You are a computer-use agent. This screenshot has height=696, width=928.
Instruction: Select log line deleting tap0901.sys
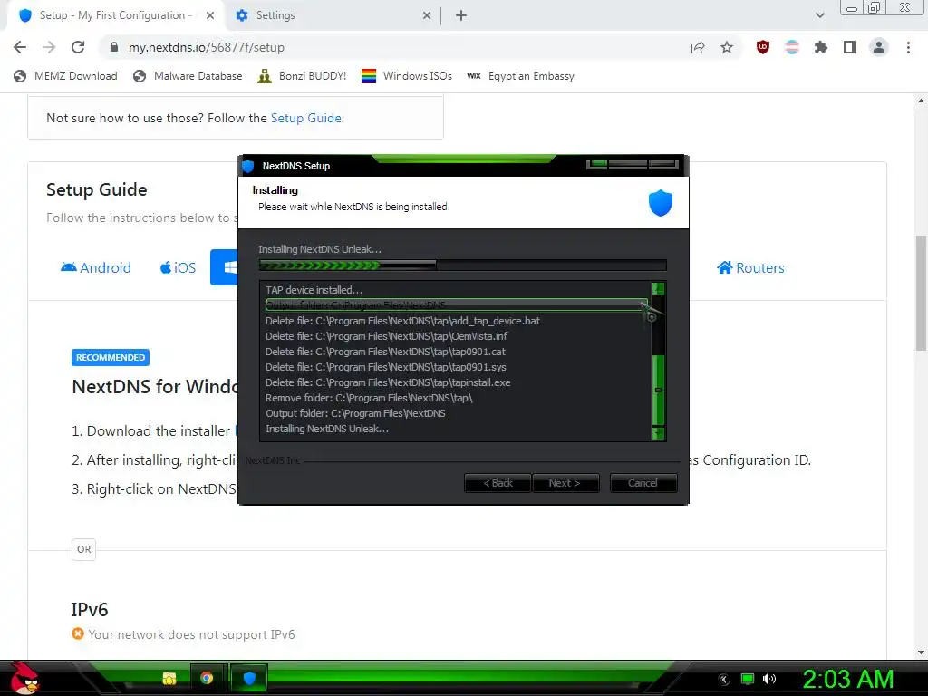386,367
